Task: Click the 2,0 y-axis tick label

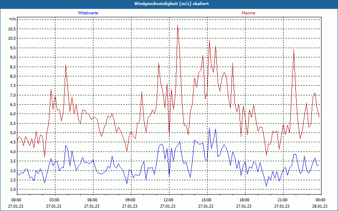Action: 13,189
